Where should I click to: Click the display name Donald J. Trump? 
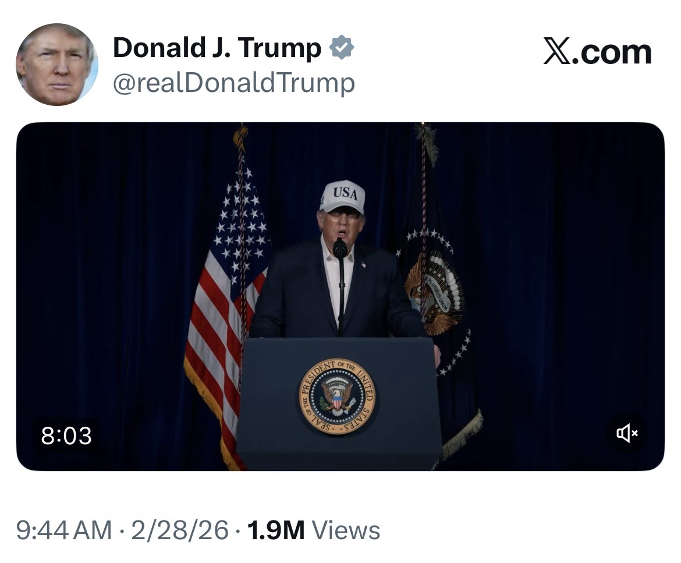click(x=217, y=48)
